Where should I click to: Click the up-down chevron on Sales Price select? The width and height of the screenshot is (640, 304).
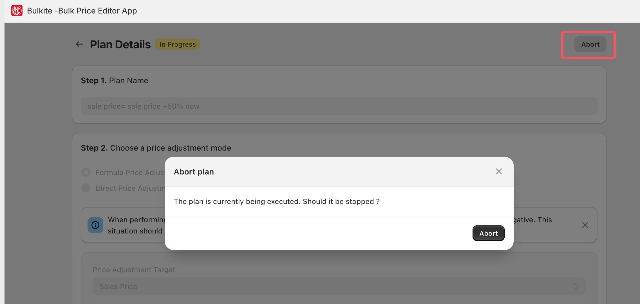pos(576,286)
